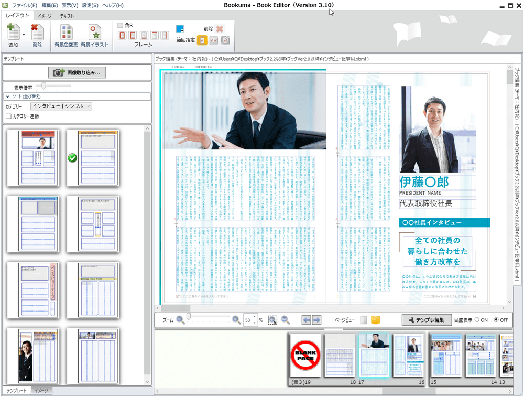Viewport: 524px width, 397px height.
Task: Select the 目盛表示 ON radio button
Action: 477,320
